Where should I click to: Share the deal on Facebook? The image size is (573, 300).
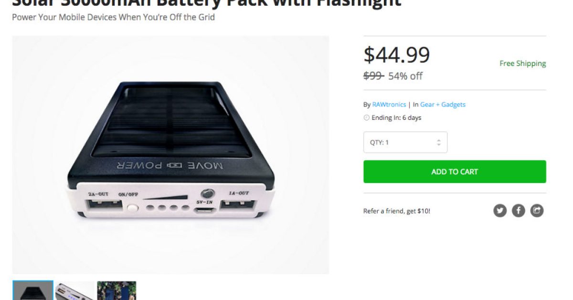tap(519, 211)
